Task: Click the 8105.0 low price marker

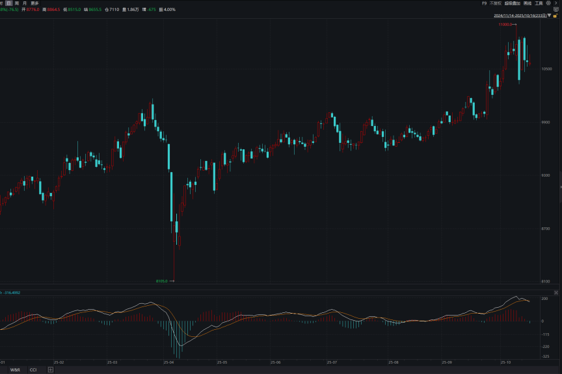Action: click(162, 281)
